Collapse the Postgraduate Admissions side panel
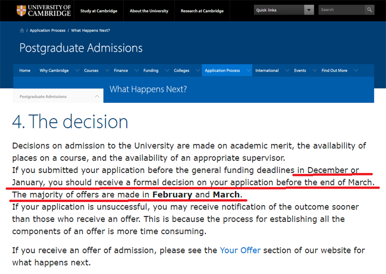386x274 pixels. tap(97, 97)
